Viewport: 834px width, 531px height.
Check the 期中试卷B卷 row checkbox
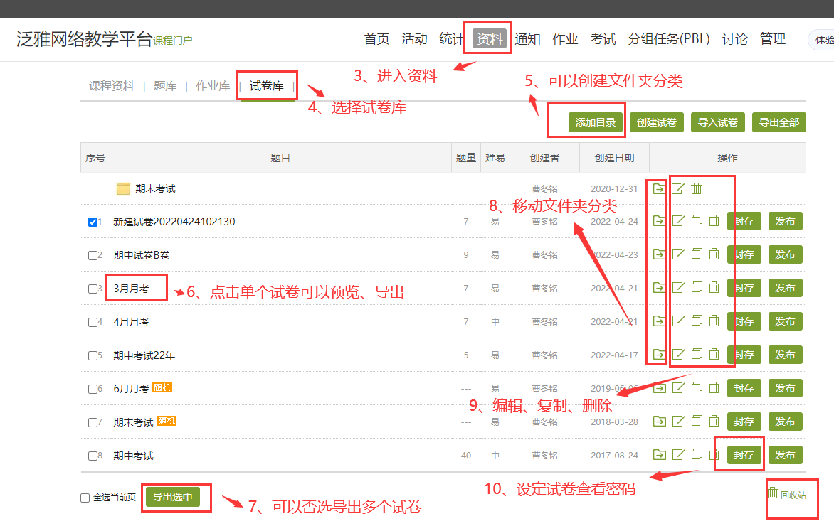(x=93, y=255)
